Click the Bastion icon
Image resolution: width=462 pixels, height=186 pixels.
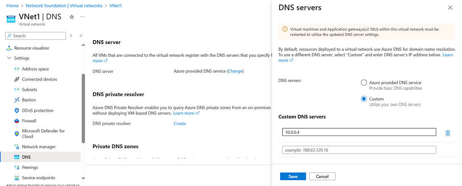pos(17,100)
